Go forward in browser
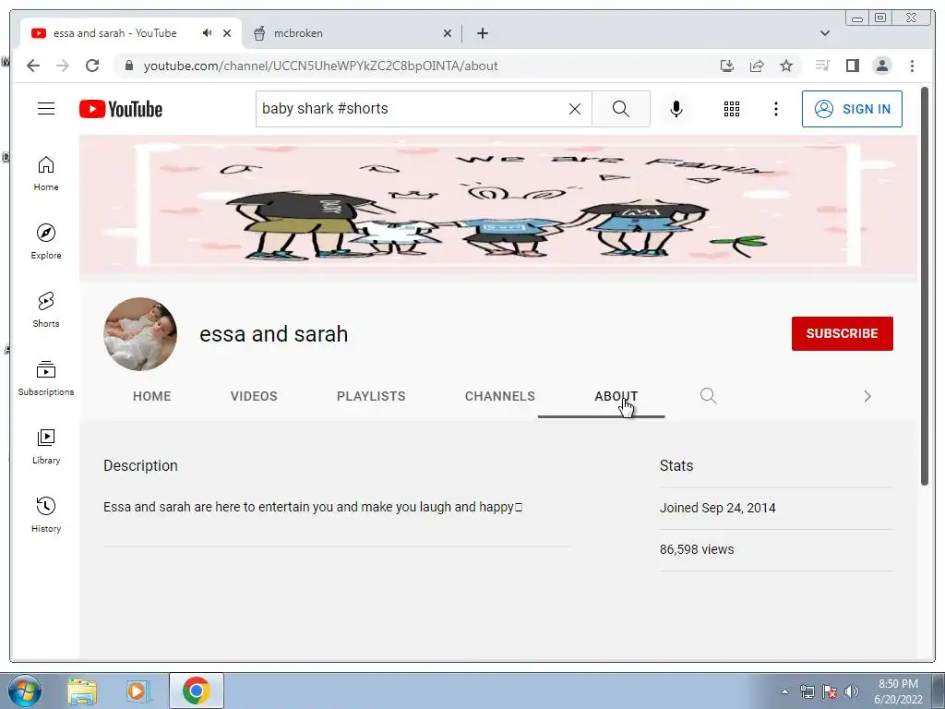Screen dimensions: 945x709 pos(63,66)
